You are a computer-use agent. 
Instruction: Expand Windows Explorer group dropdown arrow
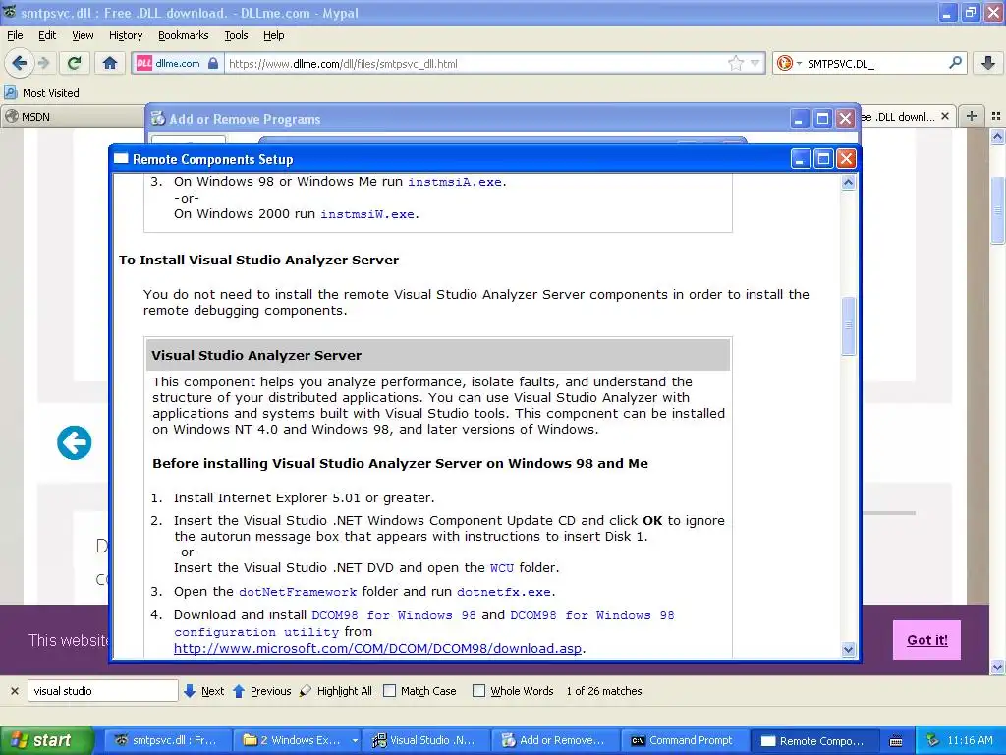click(x=354, y=740)
